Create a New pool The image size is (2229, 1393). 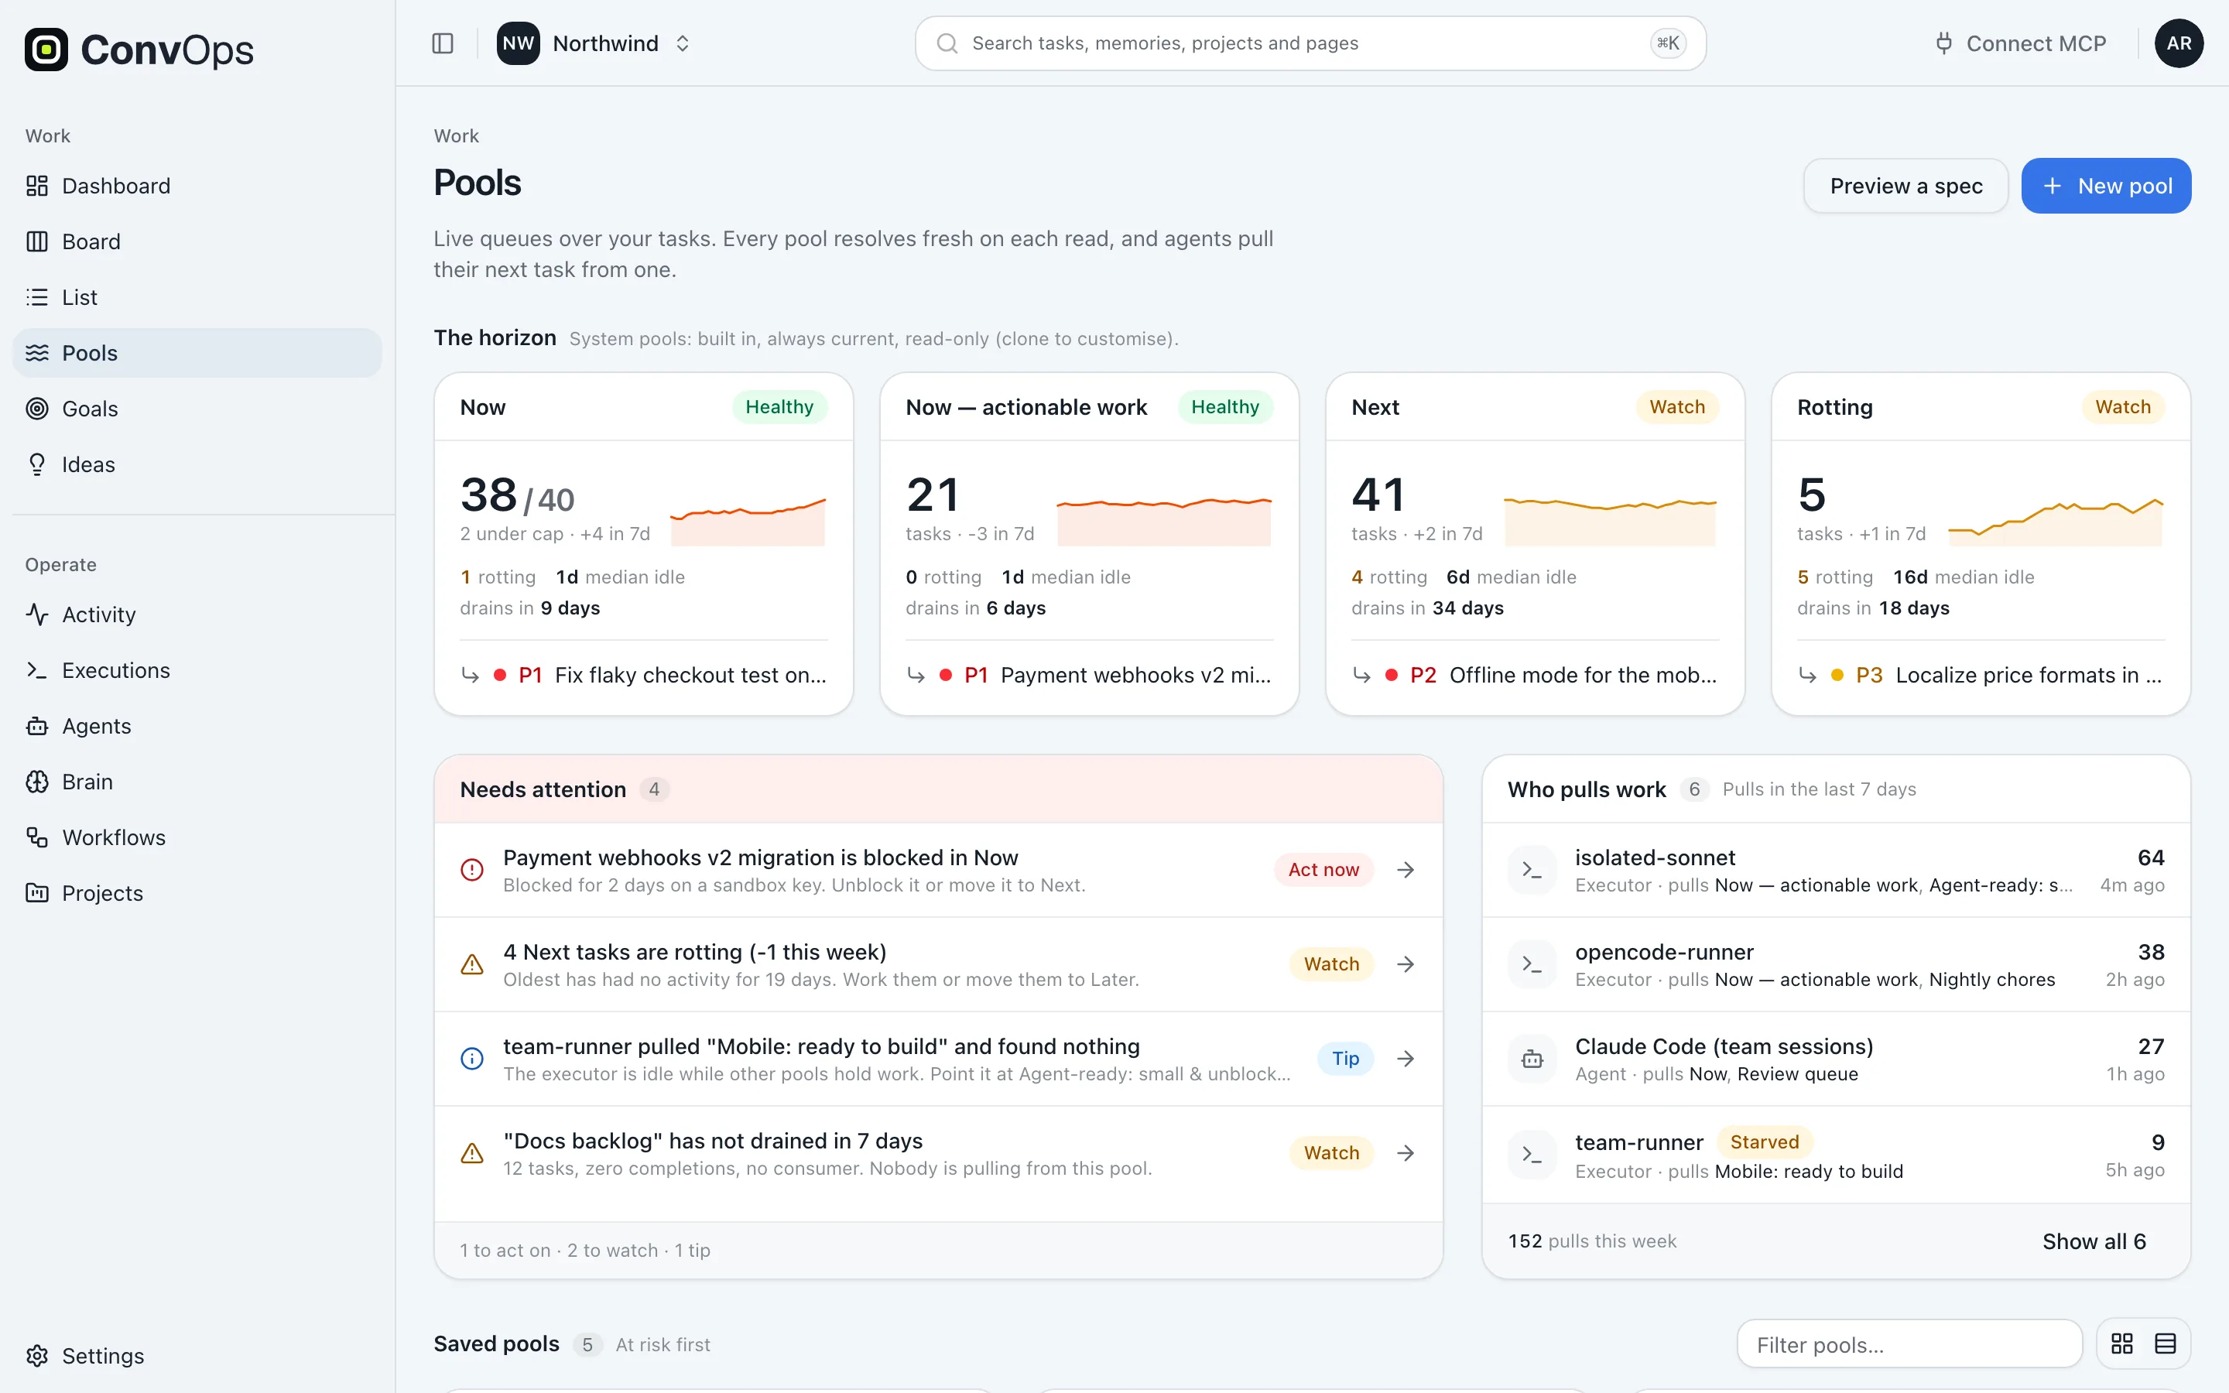2106,186
